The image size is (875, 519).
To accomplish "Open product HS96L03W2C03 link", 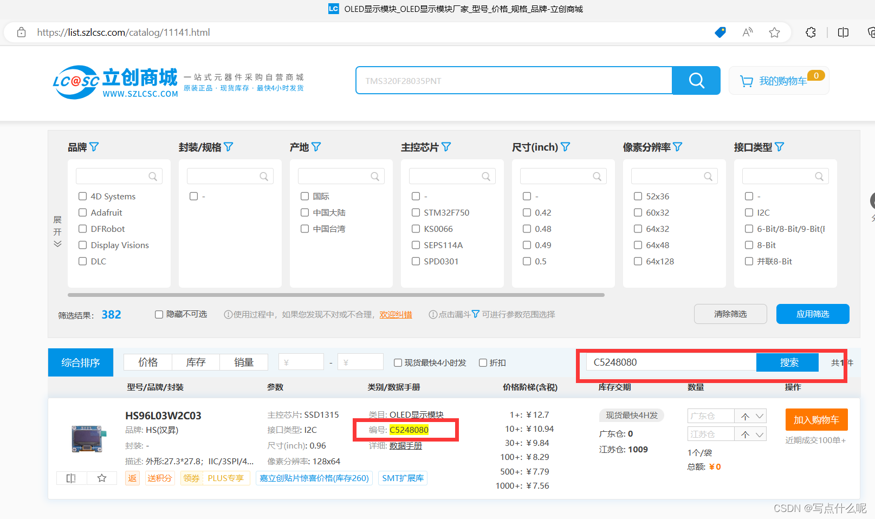I will pos(163,416).
